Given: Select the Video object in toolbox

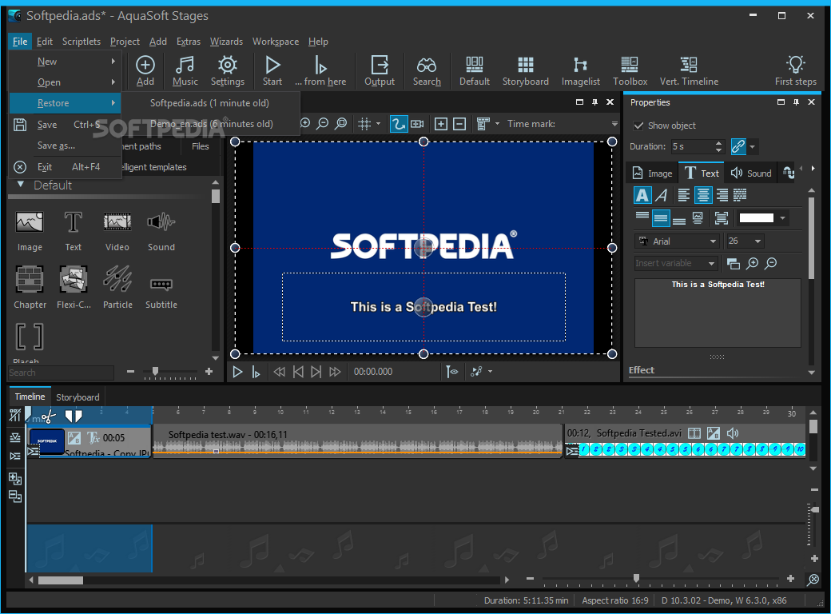Looking at the screenshot, I should [x=117, y=231].
